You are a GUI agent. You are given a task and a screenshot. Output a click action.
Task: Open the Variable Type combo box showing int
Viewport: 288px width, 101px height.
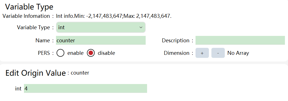click(x=101, y=27)
